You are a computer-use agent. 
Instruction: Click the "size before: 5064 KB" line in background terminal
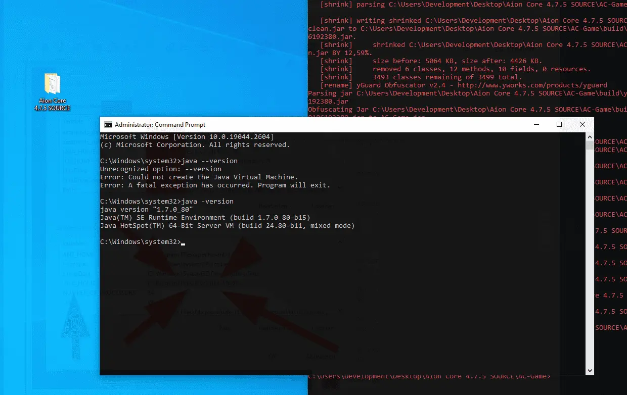pyautogui.click(x=431, y=61)
